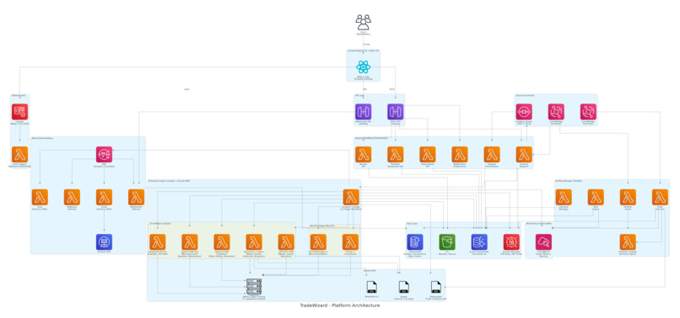Select the Amazon SES email icon
The width and height of the screenshot is (680, 318).
coord(104,242)
